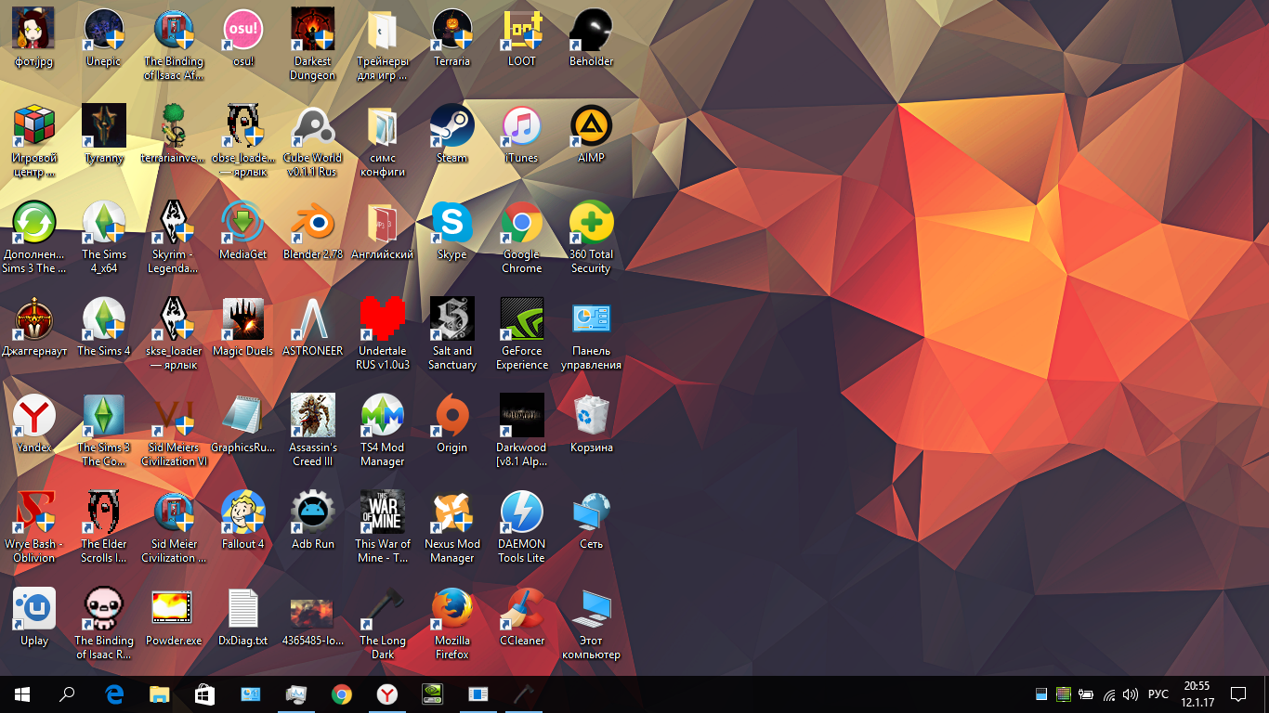Open The Sims 4_x64 shortcut
Screen dimensions: 1269x713
[104, 223]
